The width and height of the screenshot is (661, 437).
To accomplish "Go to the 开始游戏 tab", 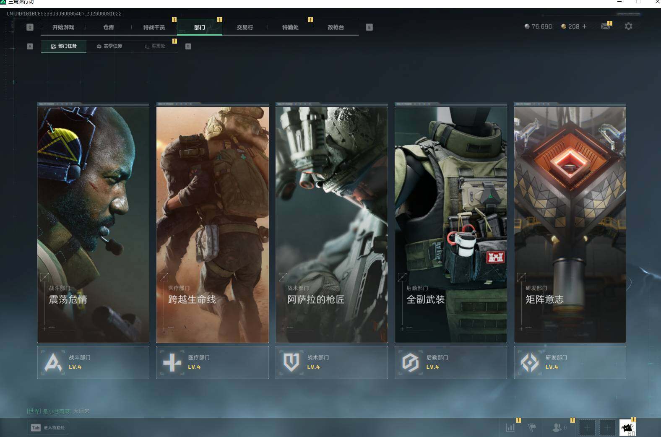I will click(63, 27).
